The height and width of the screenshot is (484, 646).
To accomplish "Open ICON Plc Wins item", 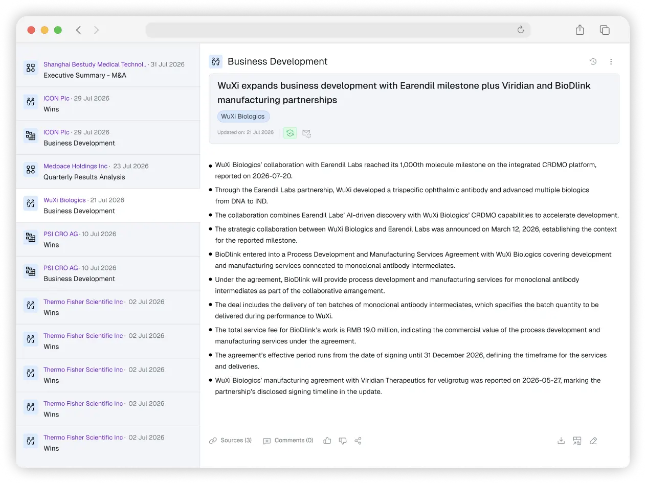I will [x=108, y=104].
